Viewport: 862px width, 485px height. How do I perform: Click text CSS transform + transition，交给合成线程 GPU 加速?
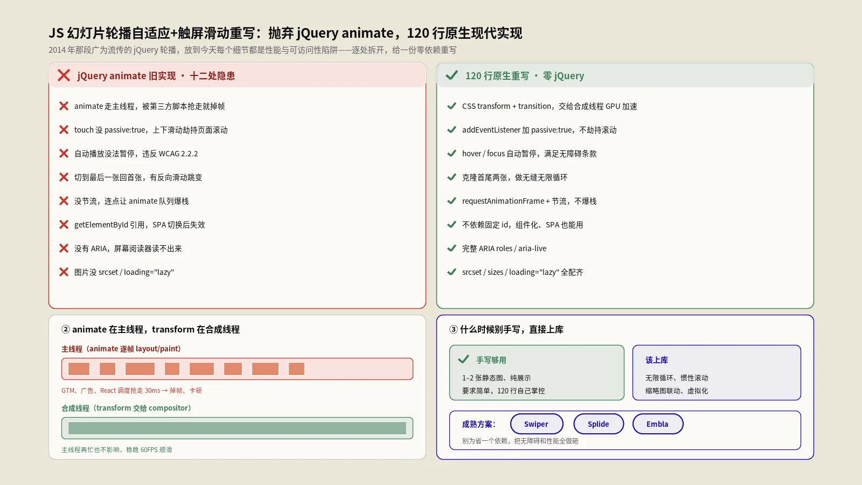550,107
